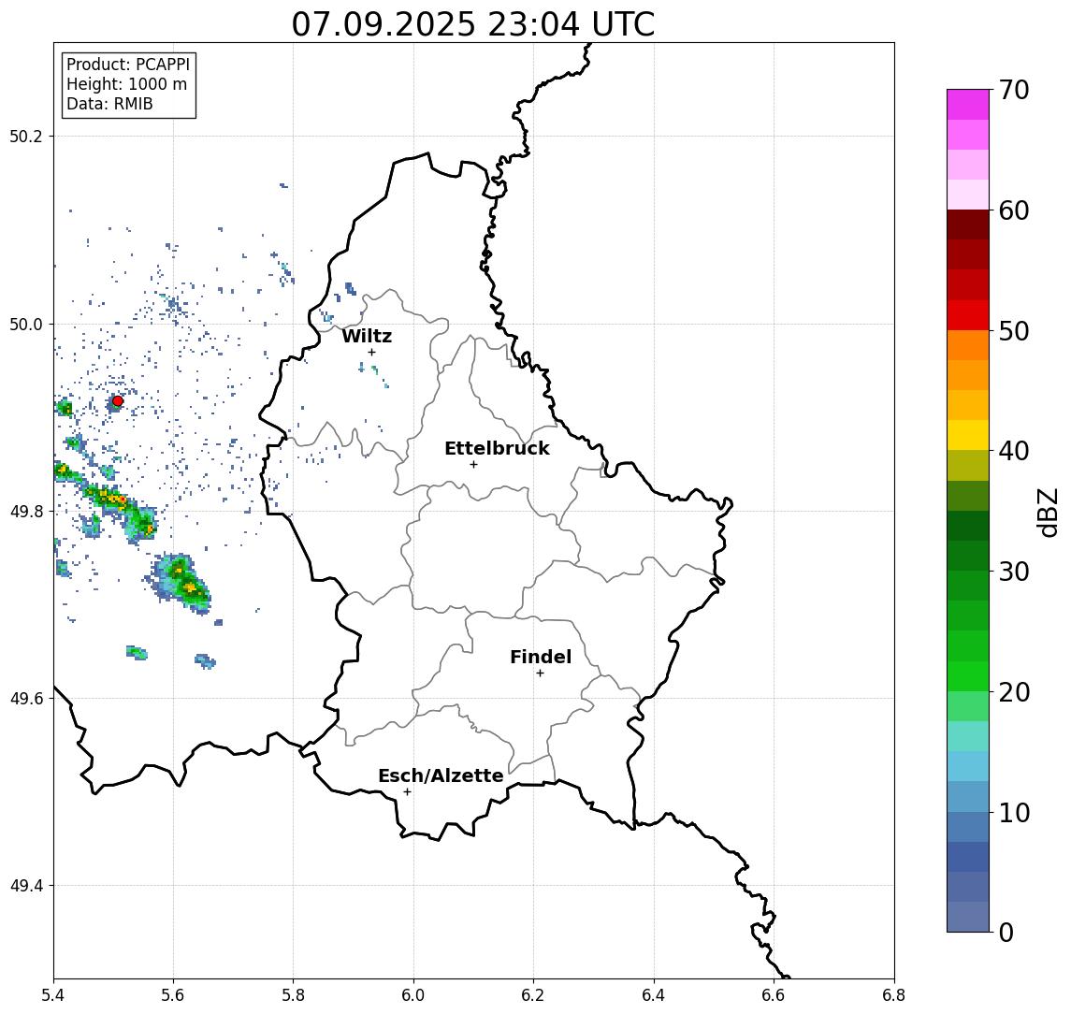Click the 49.4 latitude axis label
The image size is (1071, 1014).
(x=26, y=886)
